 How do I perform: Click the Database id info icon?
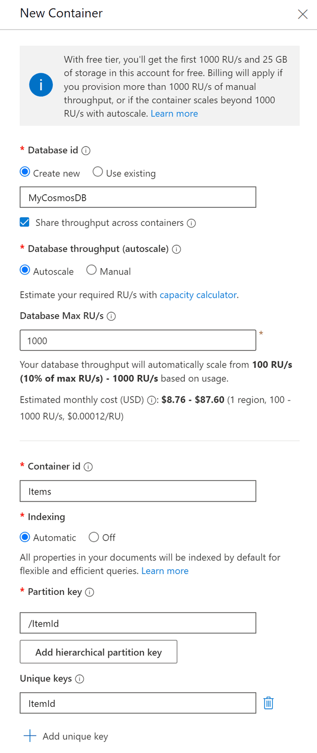[86, 151]
